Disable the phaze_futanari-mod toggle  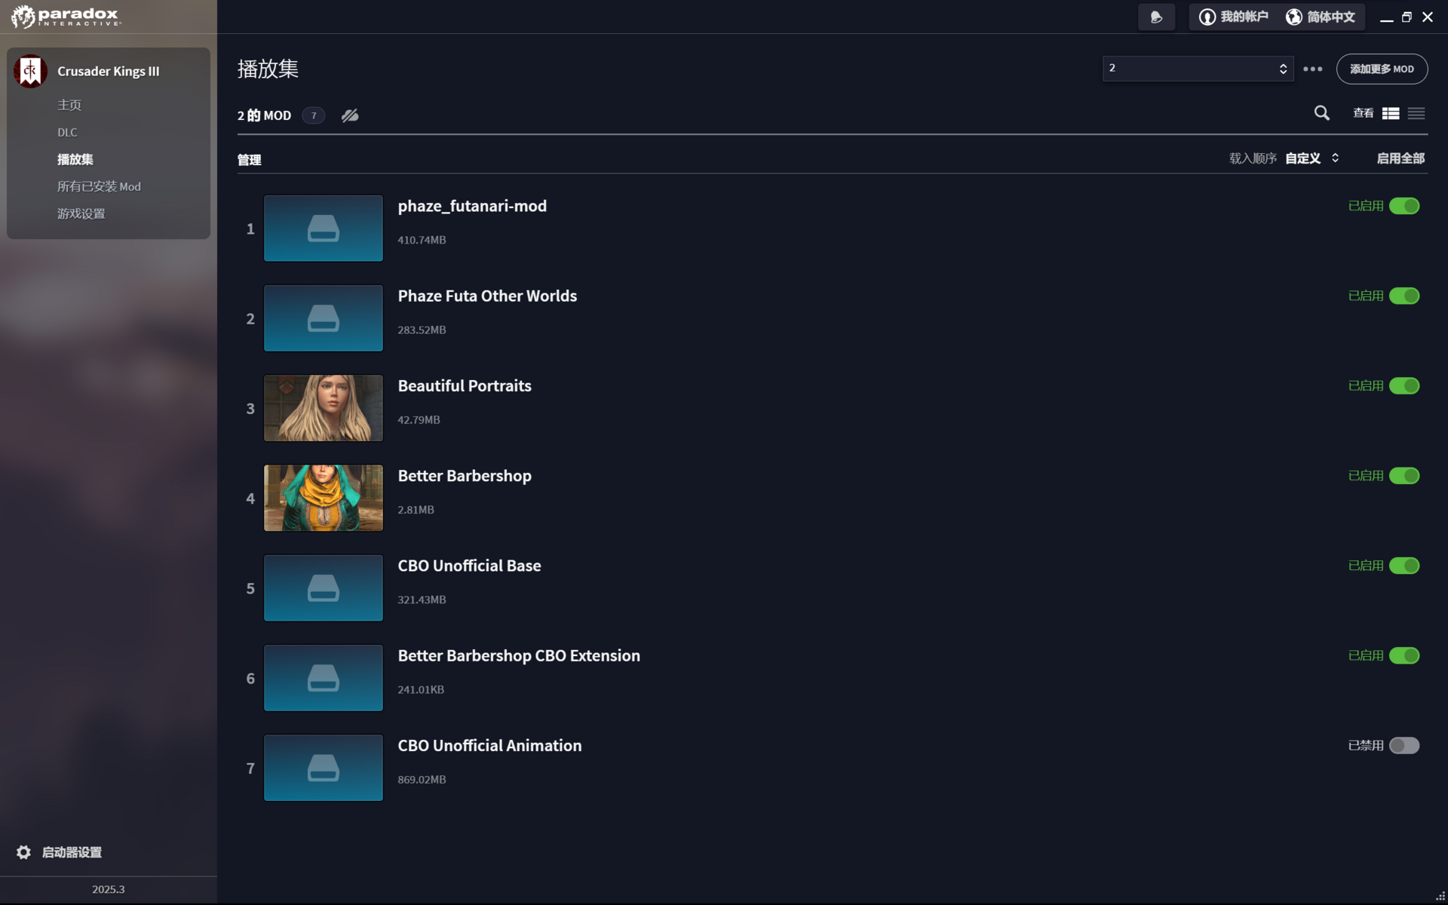point(1404,206)
